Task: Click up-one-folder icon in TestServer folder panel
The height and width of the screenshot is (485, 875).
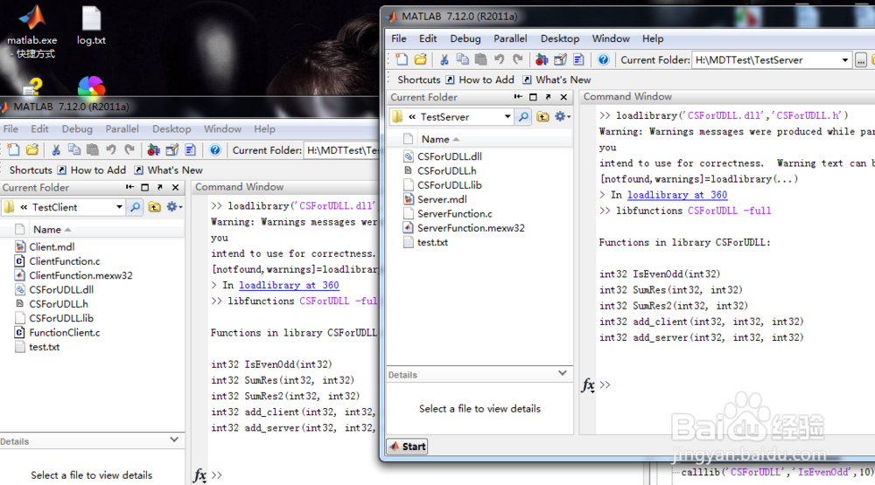Action: click(542, 116)
